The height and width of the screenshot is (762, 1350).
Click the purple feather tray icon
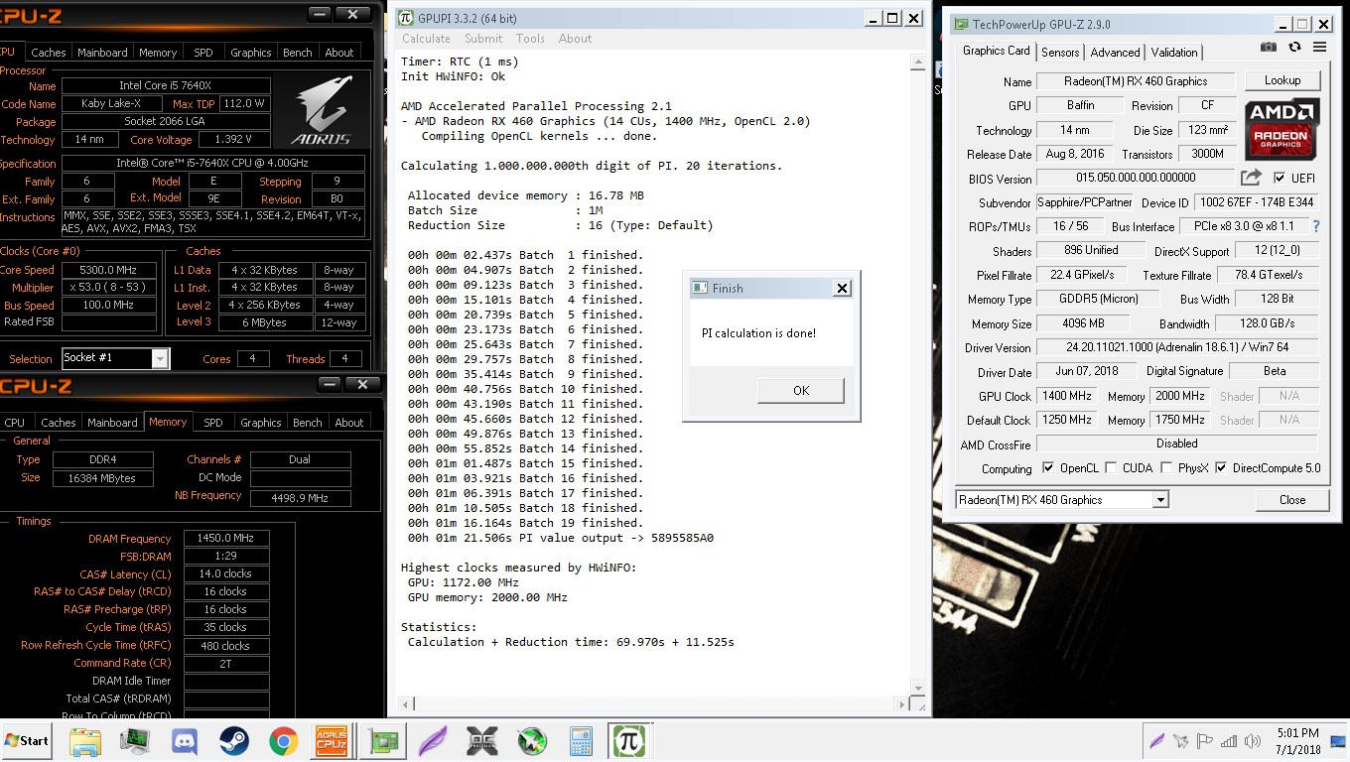point(1156,740)
